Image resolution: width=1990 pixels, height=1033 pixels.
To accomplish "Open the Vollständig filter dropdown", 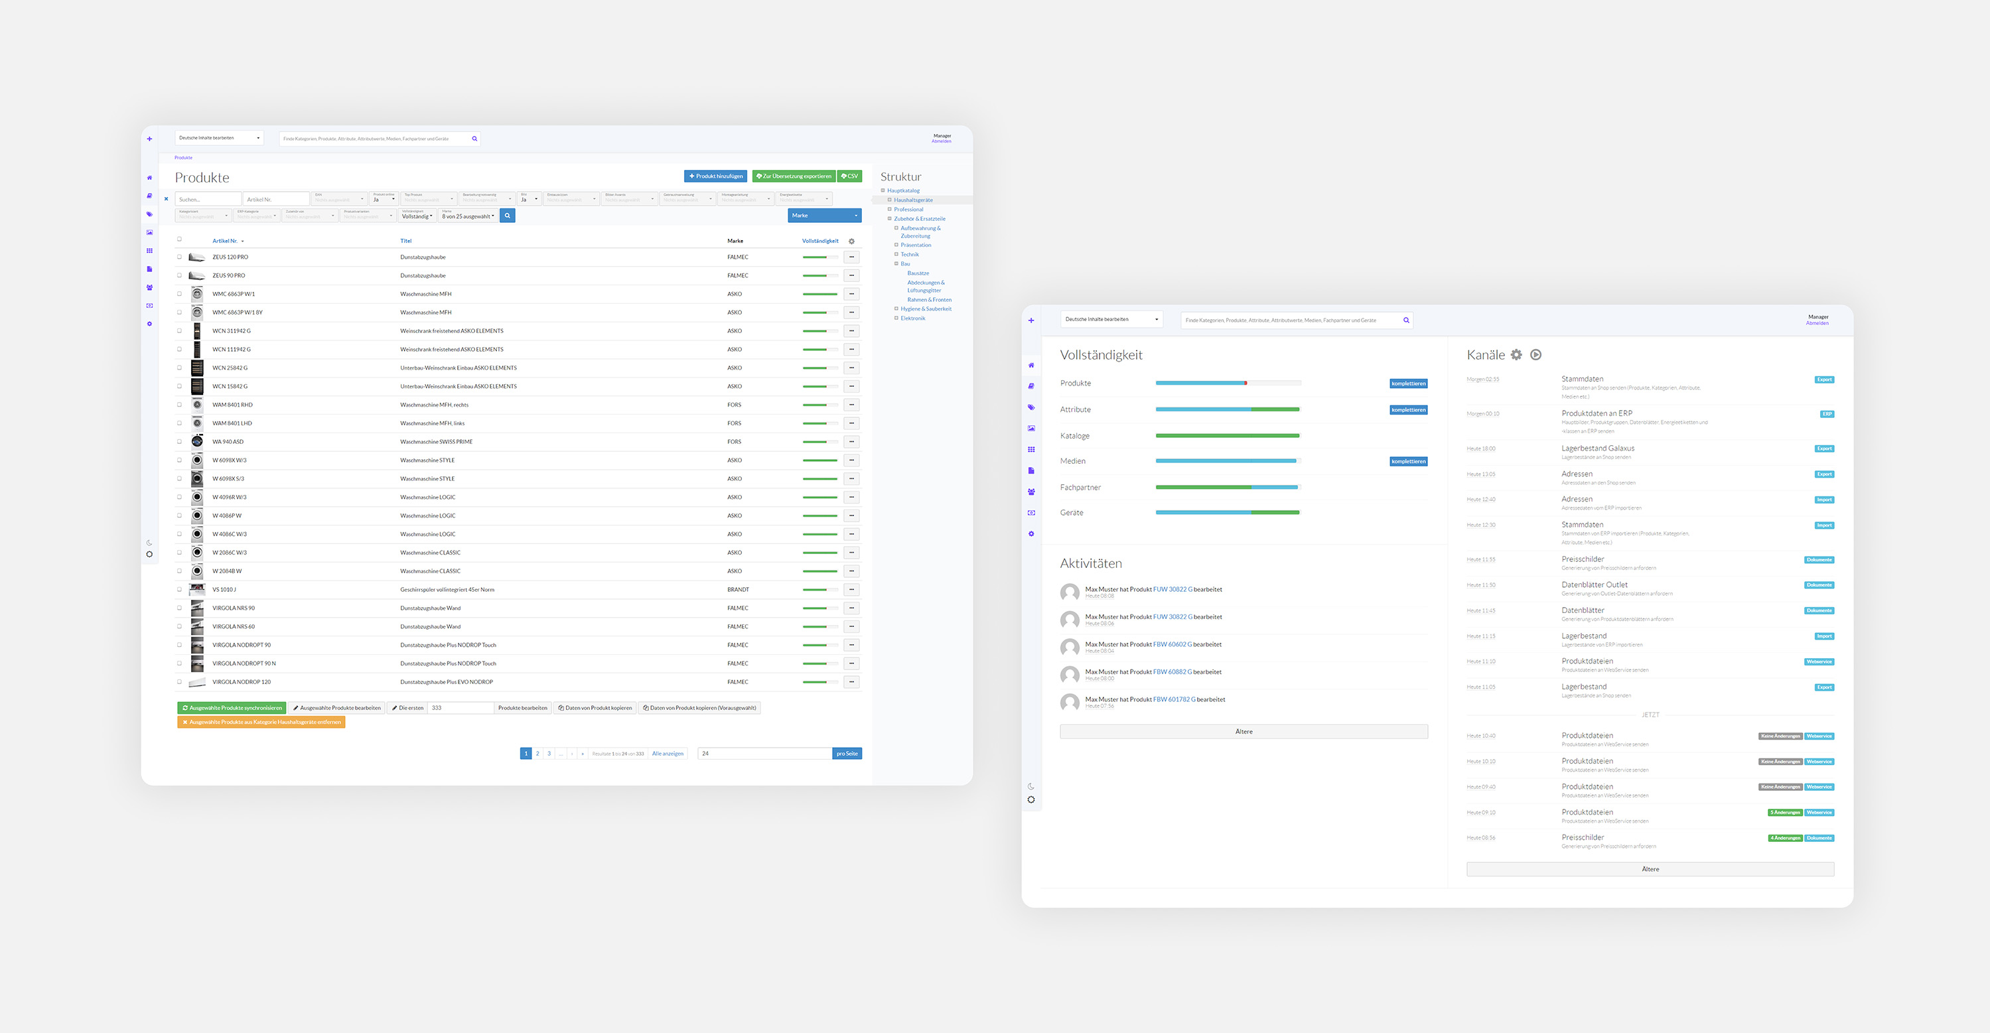I will tap(417, 216).
